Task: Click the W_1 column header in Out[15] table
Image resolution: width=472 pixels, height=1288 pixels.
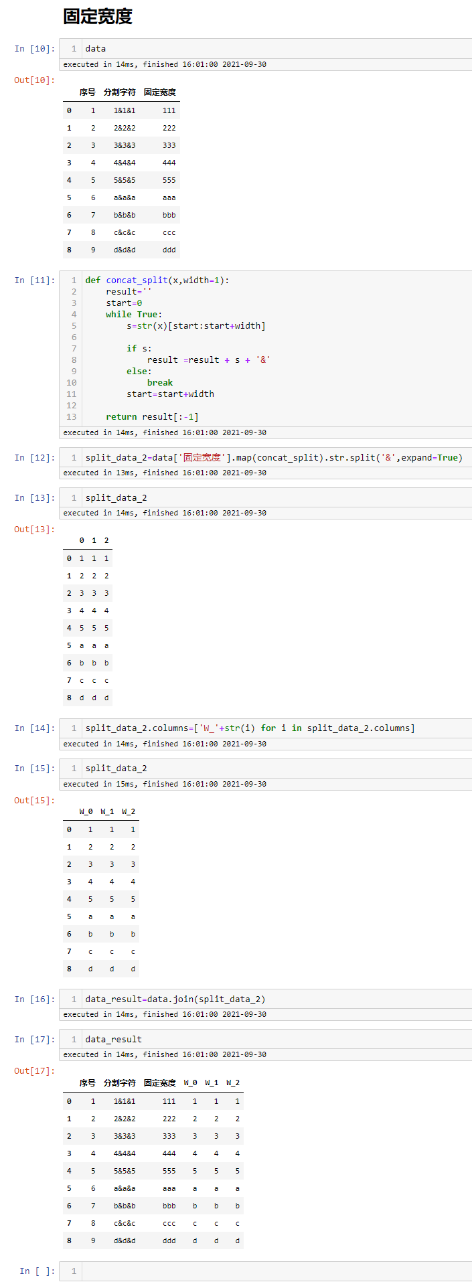Action: coord(107,811)
